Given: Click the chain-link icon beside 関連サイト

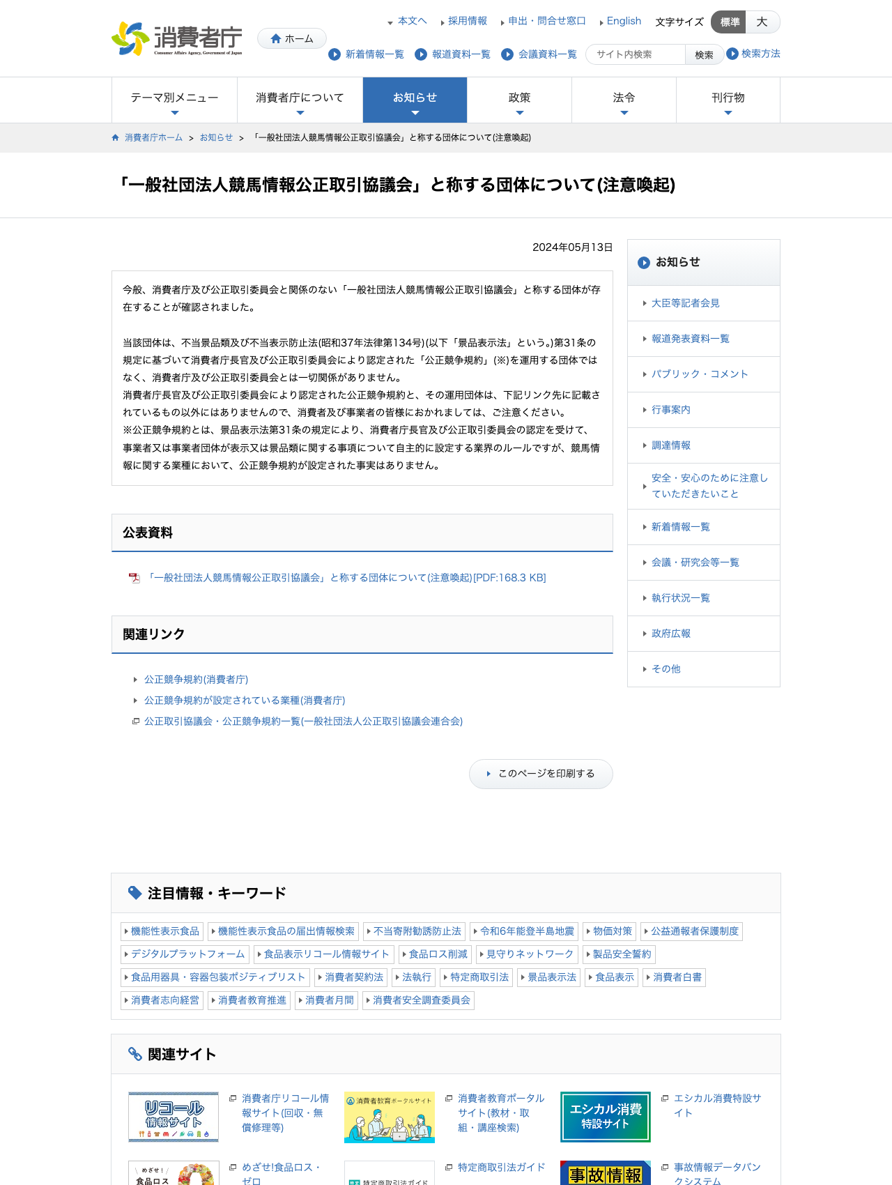Looking at the screenshot, I should point(135,1054).
